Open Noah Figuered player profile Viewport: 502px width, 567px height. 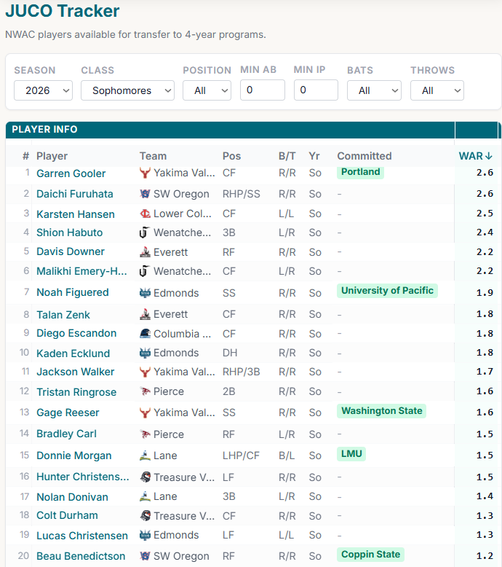[x=73, y=292]
